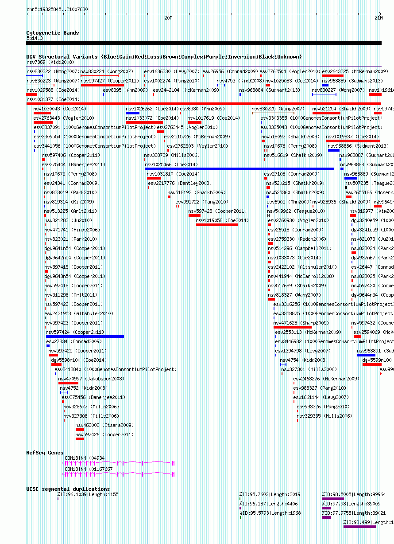Open esv2442104 (McKernan2009) variant

186,90
